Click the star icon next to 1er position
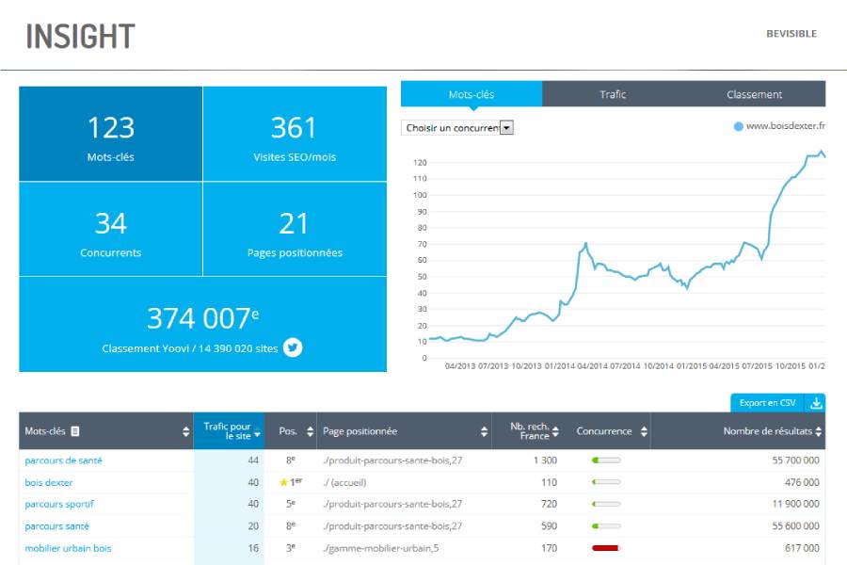 pyautogui.click(x=283, y=482)
